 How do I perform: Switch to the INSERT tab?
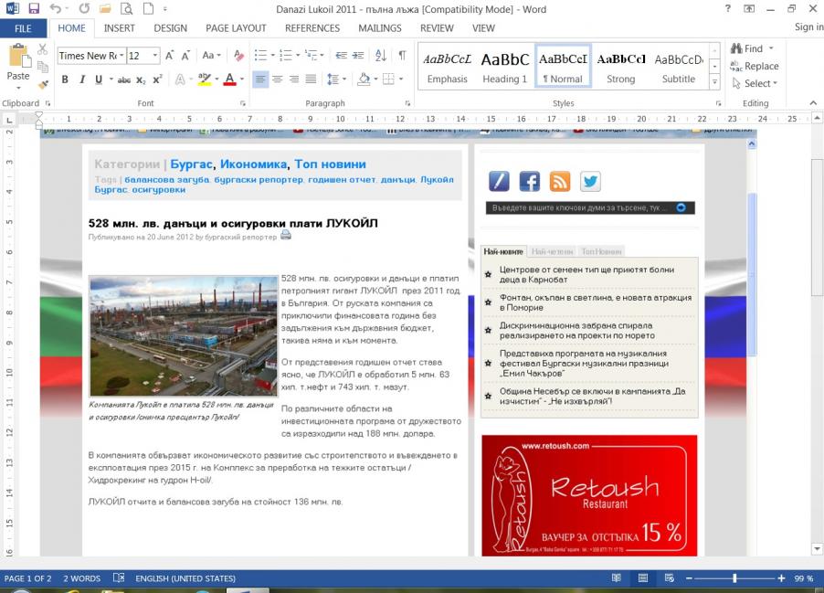[120, 28]
